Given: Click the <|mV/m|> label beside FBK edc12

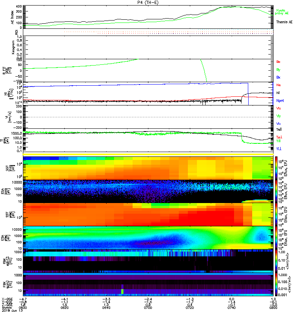Looking at the screenshot, I should (287, 261).
